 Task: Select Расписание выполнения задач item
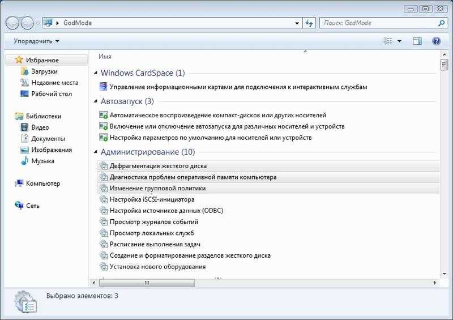click(149, 244)
